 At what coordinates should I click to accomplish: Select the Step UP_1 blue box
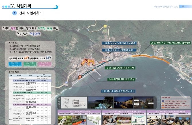click(14, 64)
